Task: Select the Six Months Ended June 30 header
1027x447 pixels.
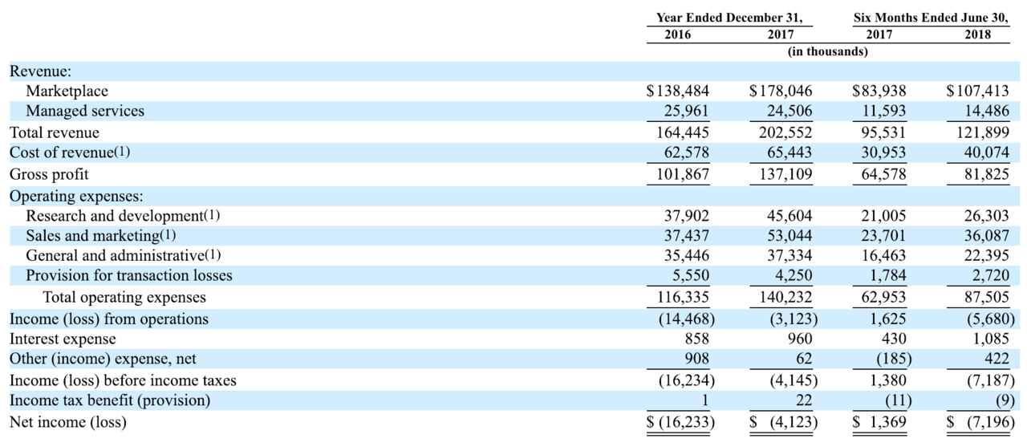Action: pyautogui.click(x=931, y=18)
